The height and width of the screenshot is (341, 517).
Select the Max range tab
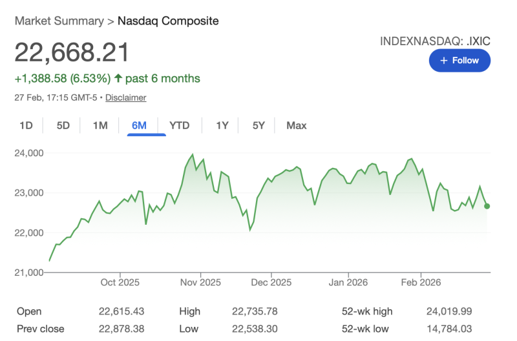(296, 125)
